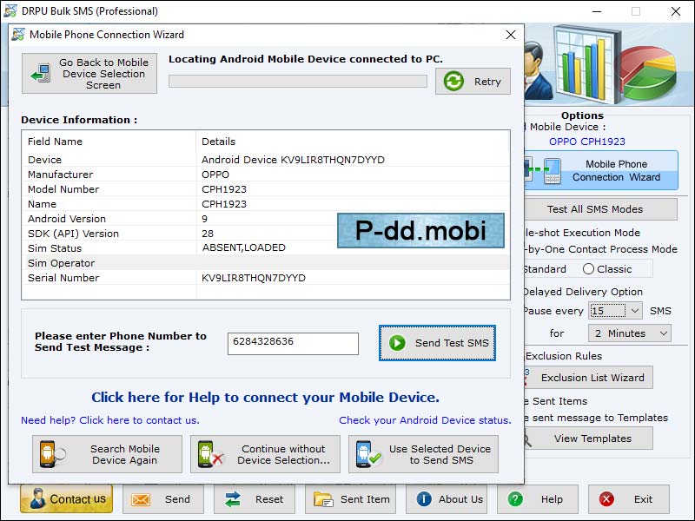Image resolution: width=695 pixels, height=521 pixels.
Task: Click the Search Mobile Device Again phone icon
Action: click(x=50, y=453)
